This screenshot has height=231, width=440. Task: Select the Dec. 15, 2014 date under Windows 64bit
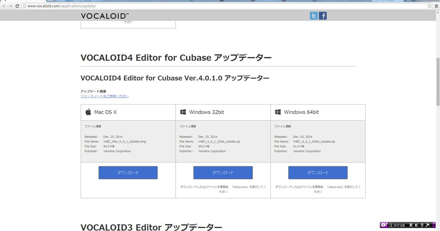click(303, 137)
